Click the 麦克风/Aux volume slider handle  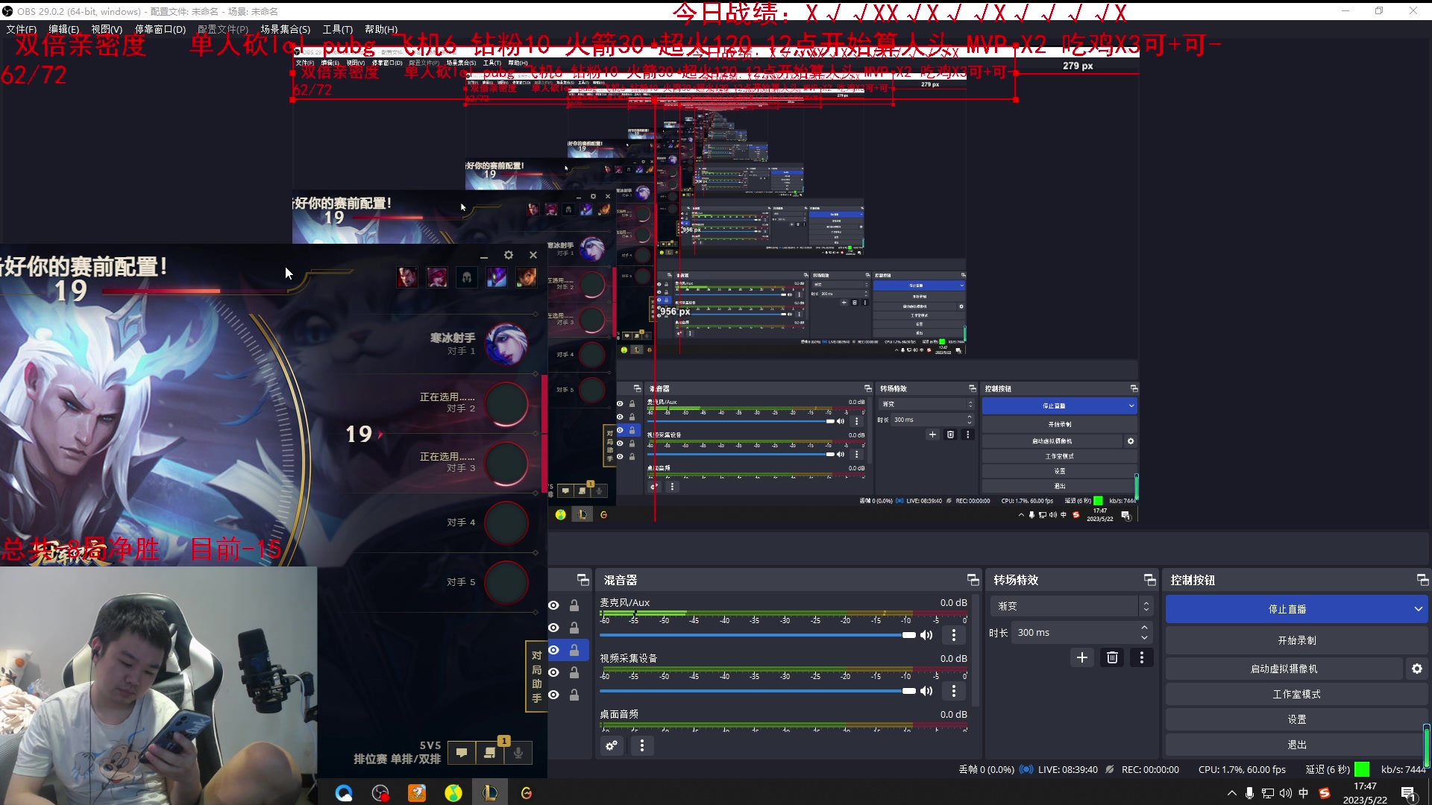tap(908, 635)
